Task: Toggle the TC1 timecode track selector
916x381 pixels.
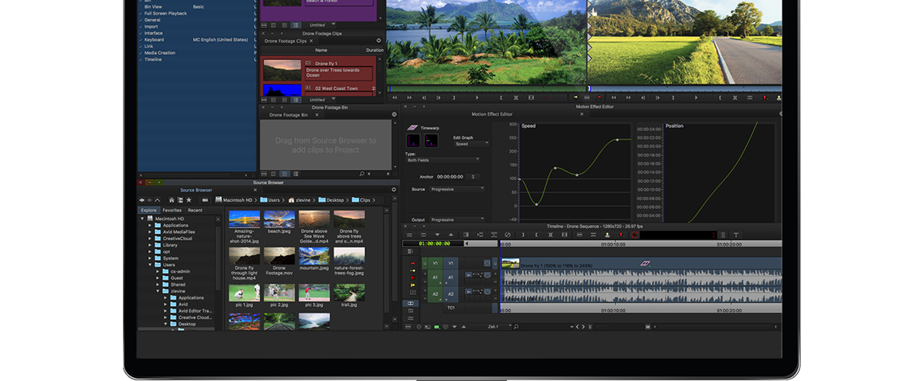Action: pyautogui.click(x=450, y=308)
